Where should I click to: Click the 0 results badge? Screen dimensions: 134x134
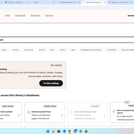point(95,106)
